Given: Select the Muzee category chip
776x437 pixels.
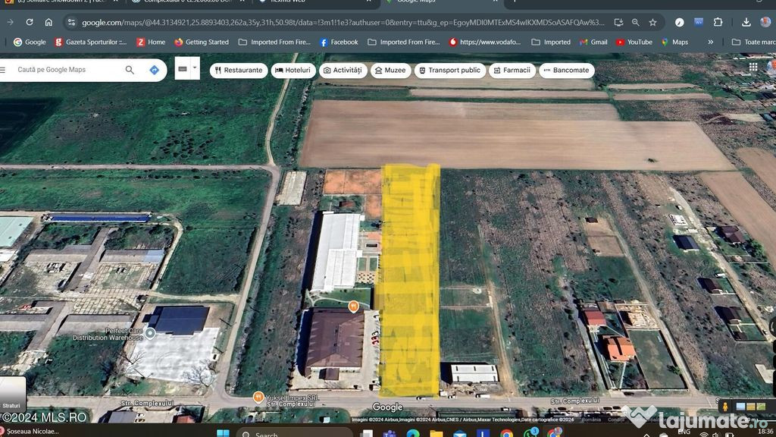Looking at the screenshot, I should click(x=390, y=71).
